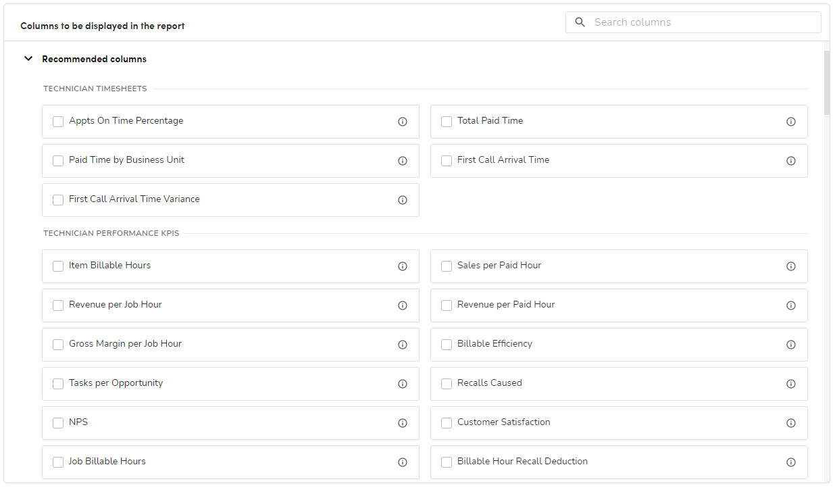Viewport: 837px width, 492px height.
Task: Click info icon for Total Paid Time
Action: [x=791, y=122]
